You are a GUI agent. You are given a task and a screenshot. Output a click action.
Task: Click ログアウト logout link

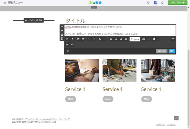(x=161, y=125)
